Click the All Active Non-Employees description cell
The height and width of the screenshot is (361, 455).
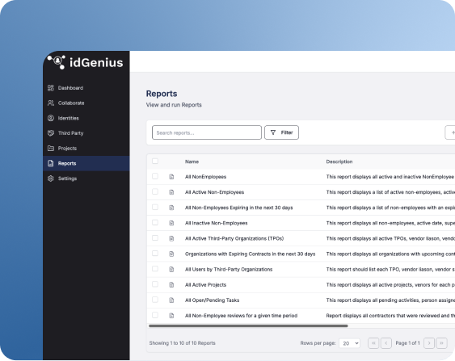(x=390, y=192)
